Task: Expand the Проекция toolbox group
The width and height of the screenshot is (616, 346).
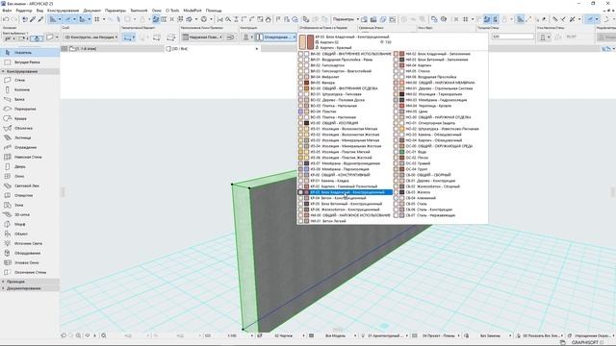Action: pos(30,282)
